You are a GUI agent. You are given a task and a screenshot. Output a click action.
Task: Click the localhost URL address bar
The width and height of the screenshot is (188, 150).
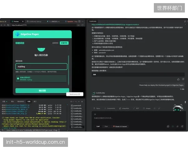click(44, 25)
